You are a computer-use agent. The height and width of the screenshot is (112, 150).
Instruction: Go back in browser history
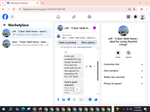click(3, 9)
